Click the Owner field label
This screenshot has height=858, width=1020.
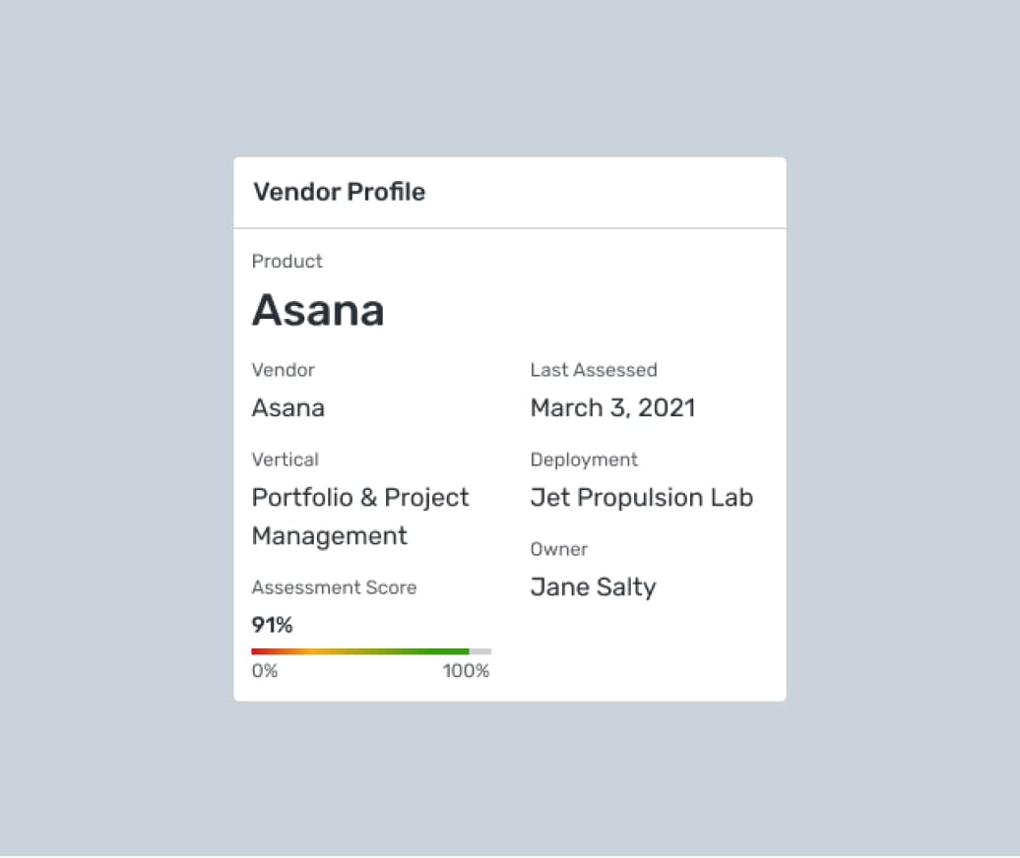point(558,549)
